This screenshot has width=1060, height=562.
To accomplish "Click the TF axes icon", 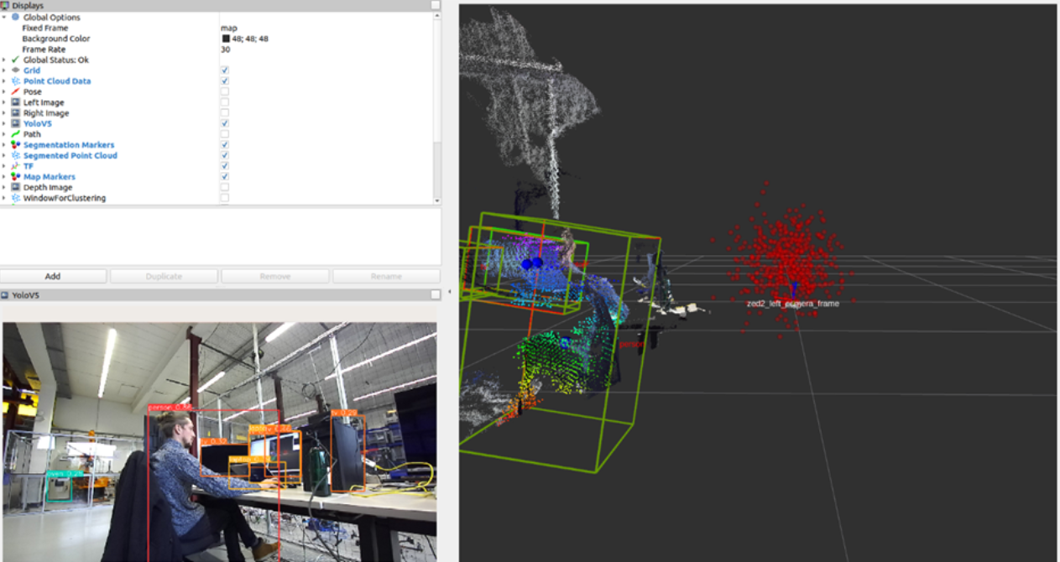I will click(x=15, y=166).
